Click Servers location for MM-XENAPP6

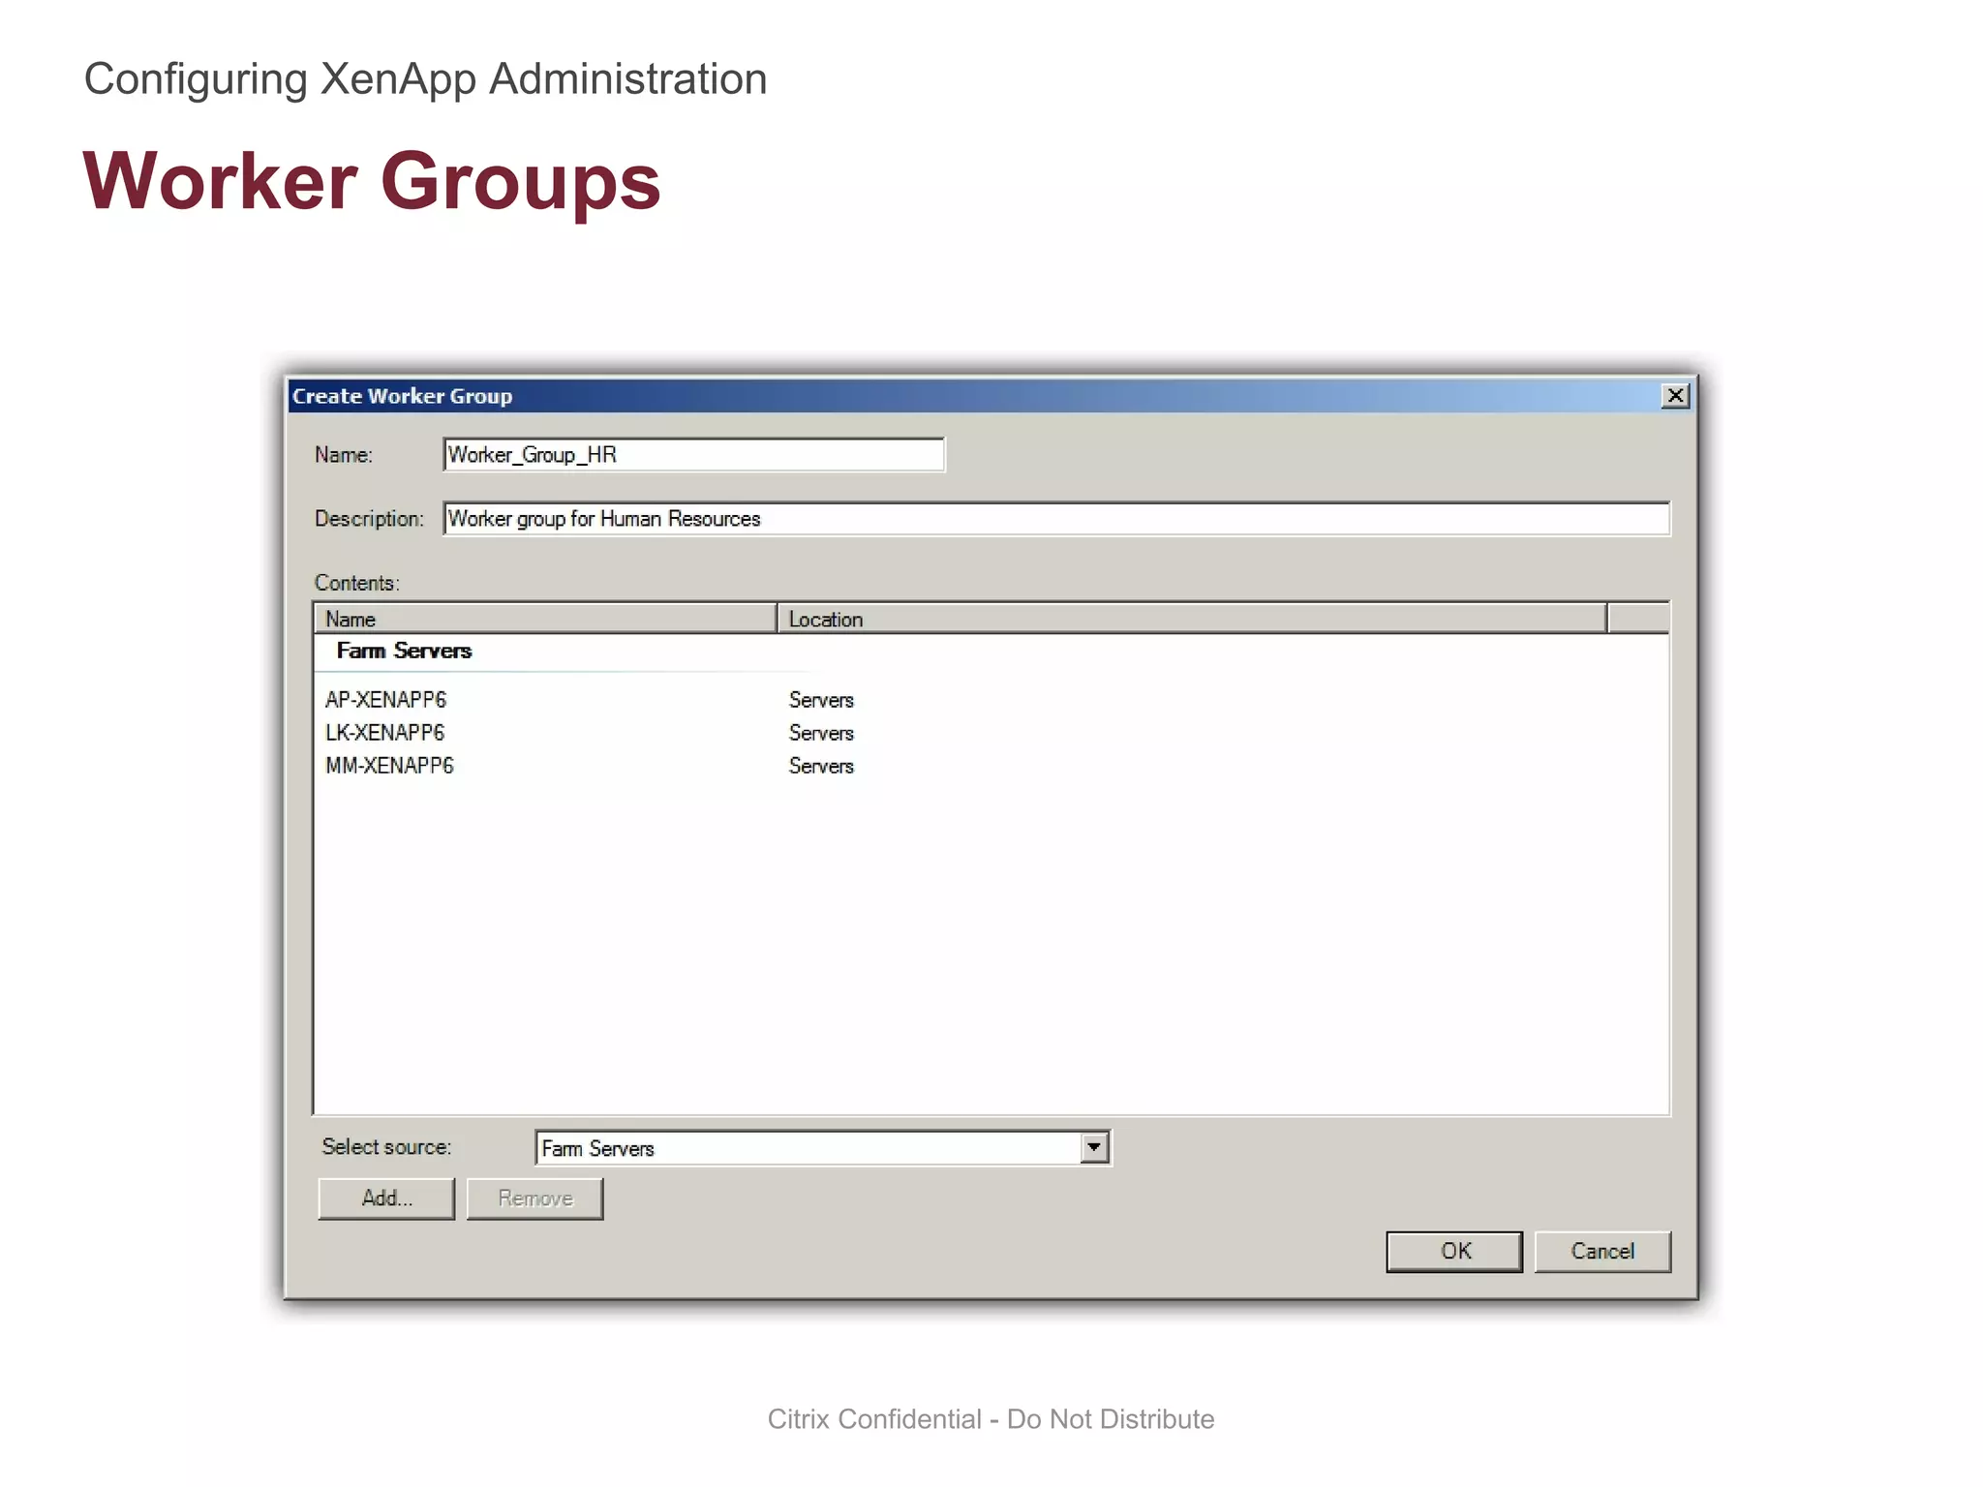[821, 766]
